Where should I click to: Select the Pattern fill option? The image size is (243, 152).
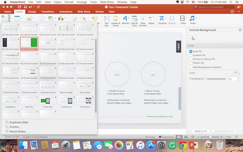coord(191,63)
